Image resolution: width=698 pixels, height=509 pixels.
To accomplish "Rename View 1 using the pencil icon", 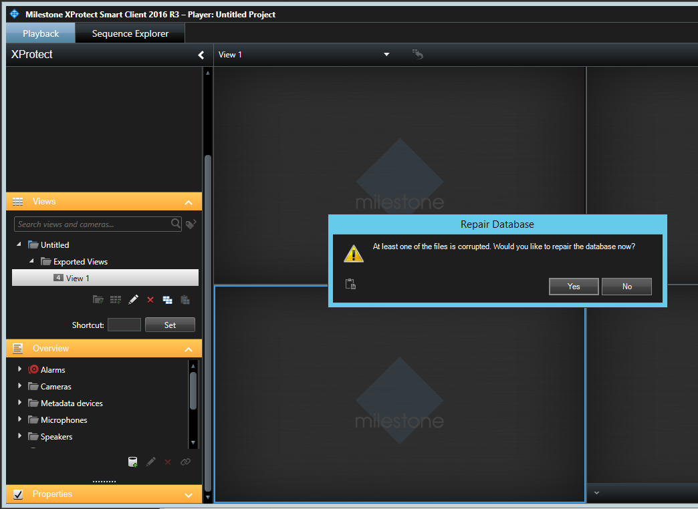I will click(132, 300).
